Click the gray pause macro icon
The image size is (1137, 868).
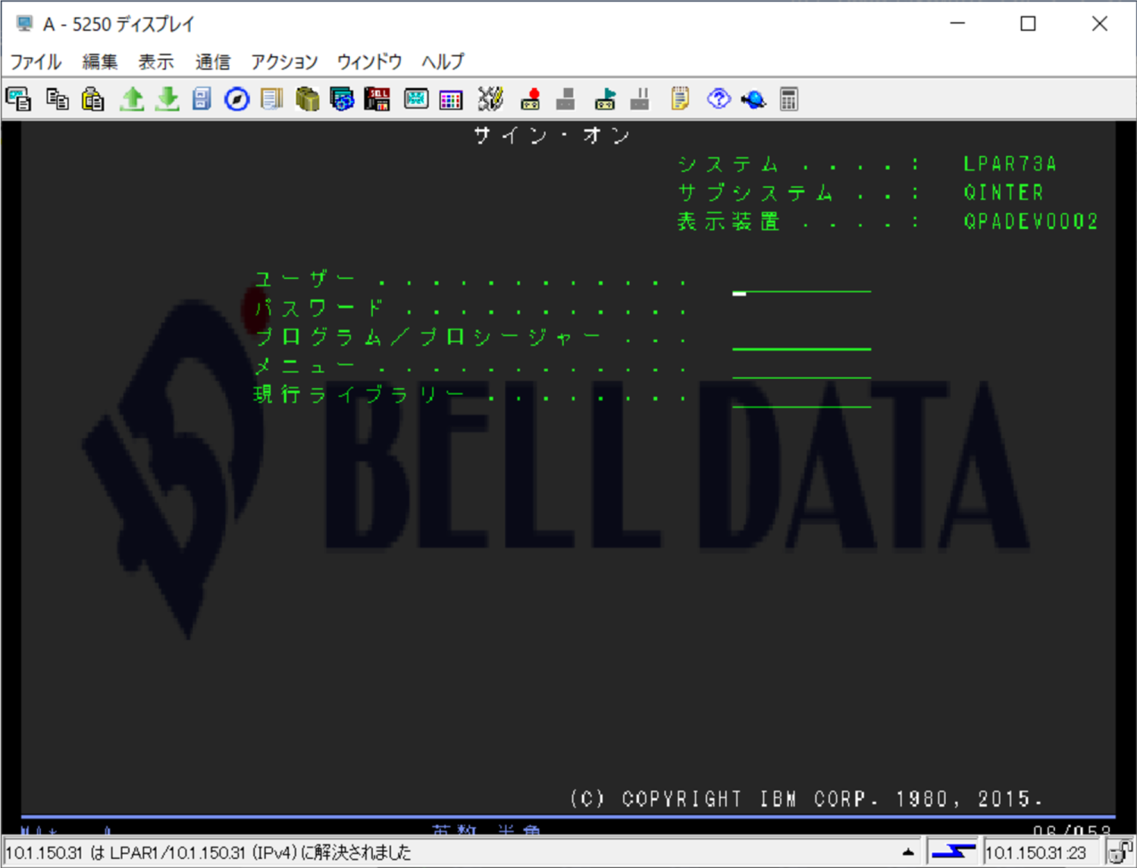[x=640, y=99]
